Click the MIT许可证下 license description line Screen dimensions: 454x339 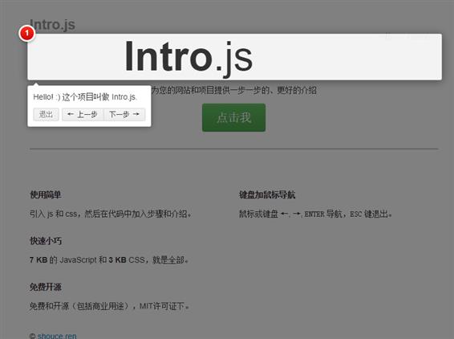click(109, 306)
